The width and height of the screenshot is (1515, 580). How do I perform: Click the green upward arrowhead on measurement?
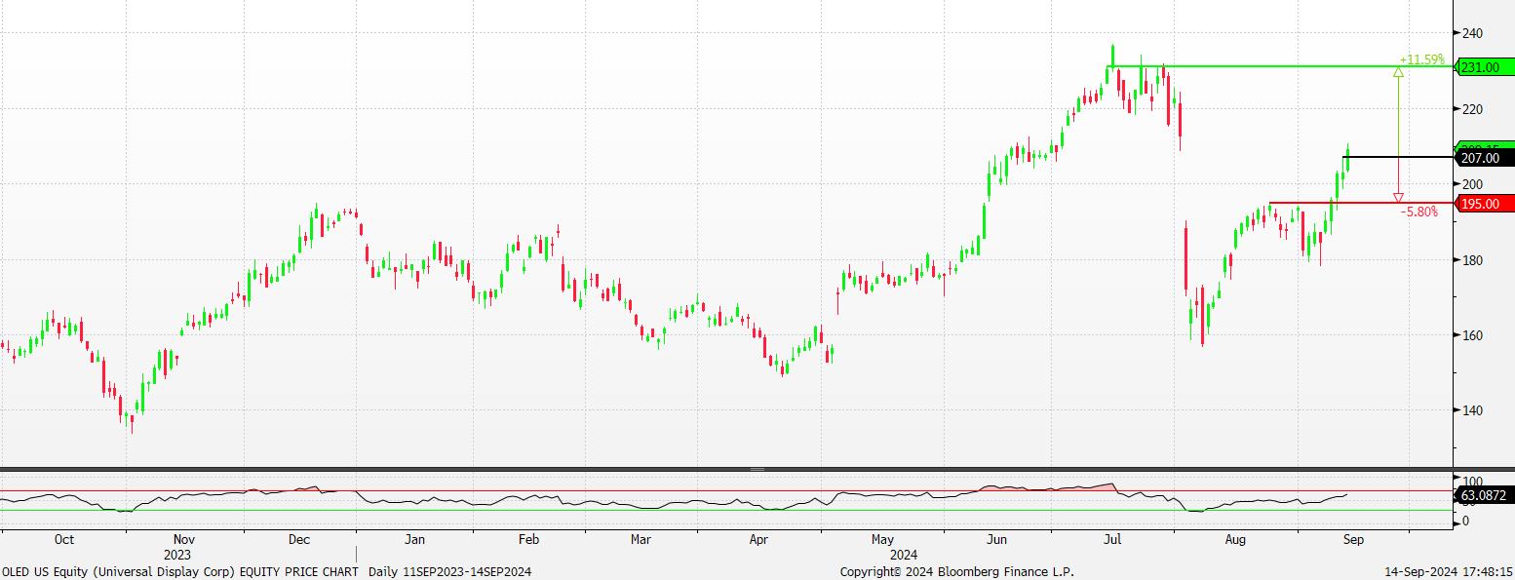pos(1398,72)
